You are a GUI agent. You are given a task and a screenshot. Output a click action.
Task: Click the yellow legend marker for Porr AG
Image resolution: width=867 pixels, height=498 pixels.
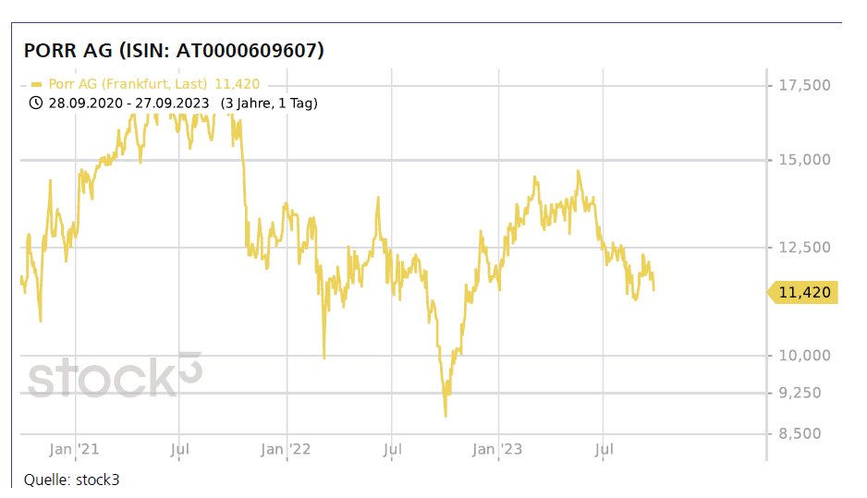36,85
